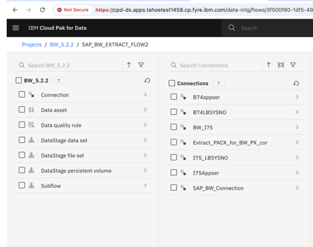The image size is (313, 247).
Task: Select the I75_LBSYSNO connection name
Action: pyautogui.click(x=210, y=158)
